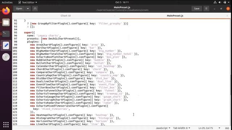Close the MainPreset.js tab
Viewport: 232px width, 130px height.
click(227, 16)
